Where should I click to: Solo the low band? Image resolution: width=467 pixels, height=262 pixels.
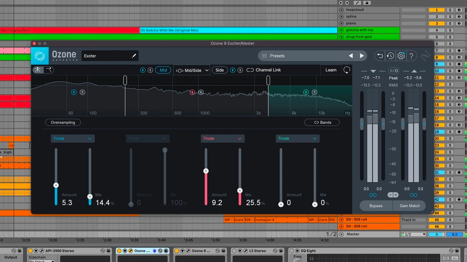(82, 92)
